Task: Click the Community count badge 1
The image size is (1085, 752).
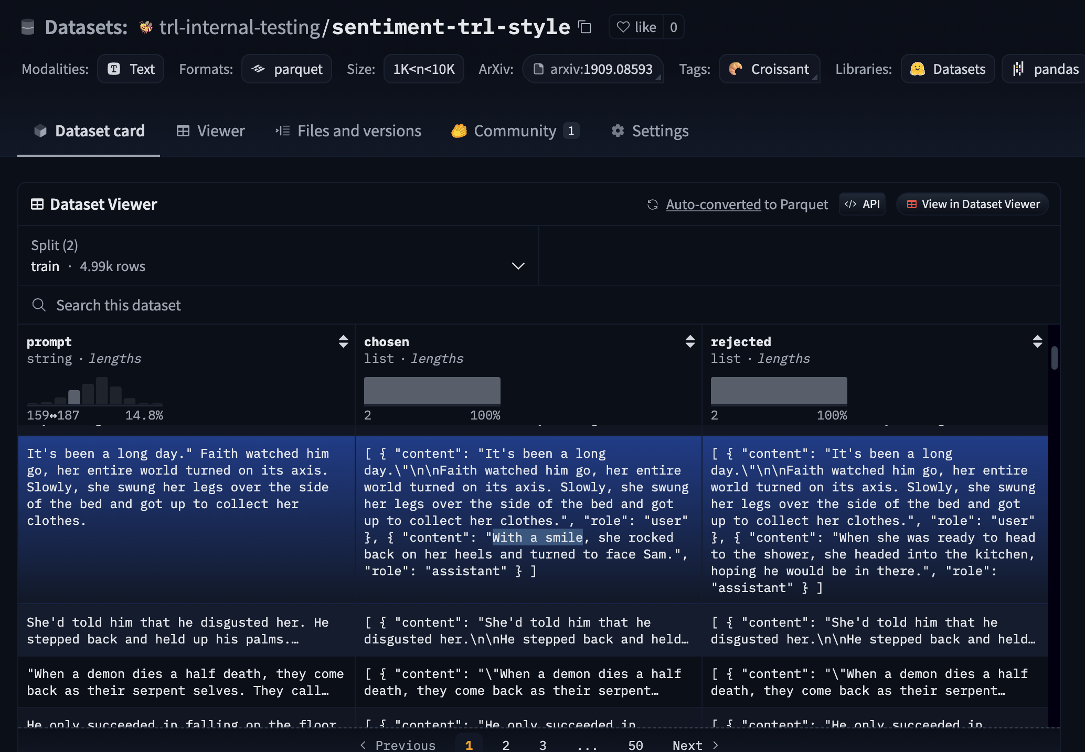Action: tap(571, 131)
